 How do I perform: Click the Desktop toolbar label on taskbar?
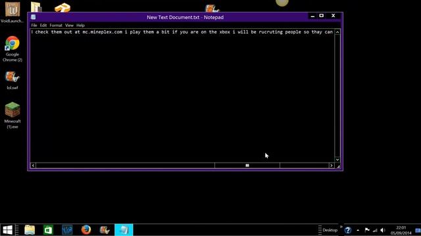[330, 230]
